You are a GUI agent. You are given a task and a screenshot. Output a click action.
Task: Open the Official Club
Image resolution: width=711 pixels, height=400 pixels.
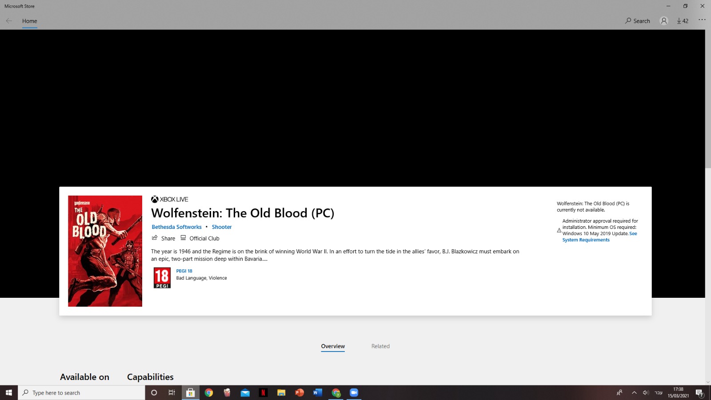[x=200, y=238]
